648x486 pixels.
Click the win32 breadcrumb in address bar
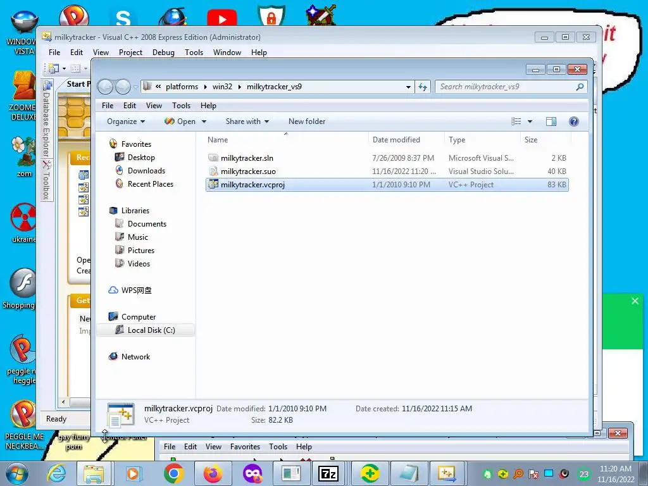click(x=222, y=87)
